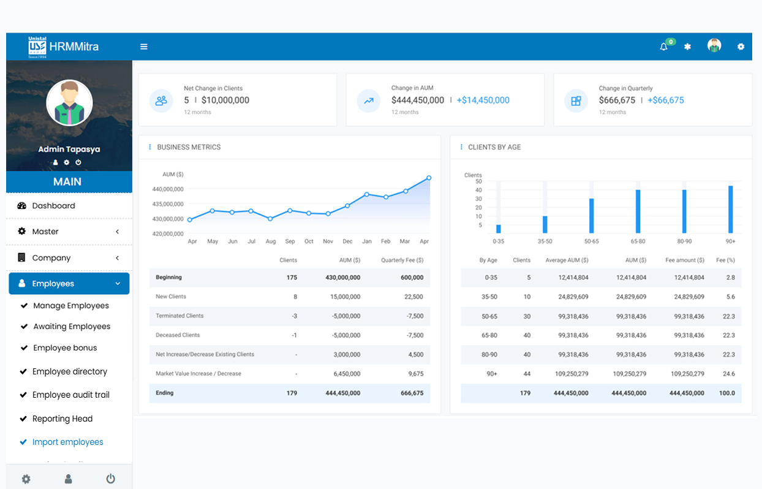This screenshot has height=489, width=762.
Task: Click the Change in Quarterly grid icon
Action: click(576, 100)
